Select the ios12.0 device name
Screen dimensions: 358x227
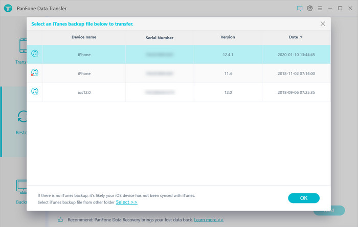[84, 92]
